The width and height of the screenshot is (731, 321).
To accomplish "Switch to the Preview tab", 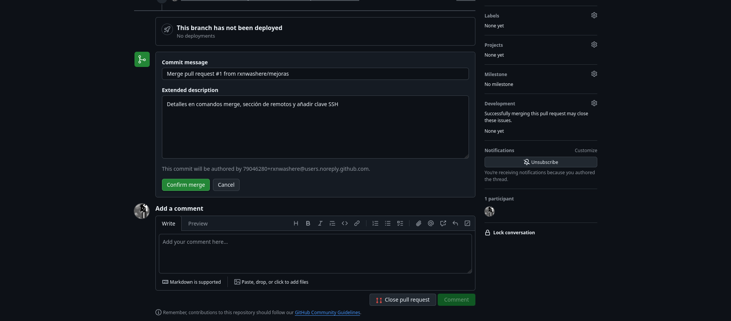I will tap(198, 224).
